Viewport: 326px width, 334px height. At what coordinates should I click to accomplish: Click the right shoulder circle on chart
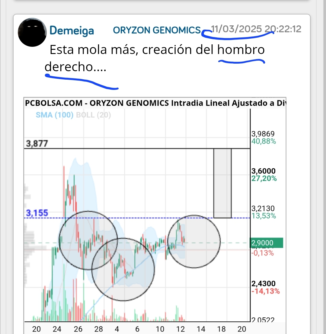point(194,241)
